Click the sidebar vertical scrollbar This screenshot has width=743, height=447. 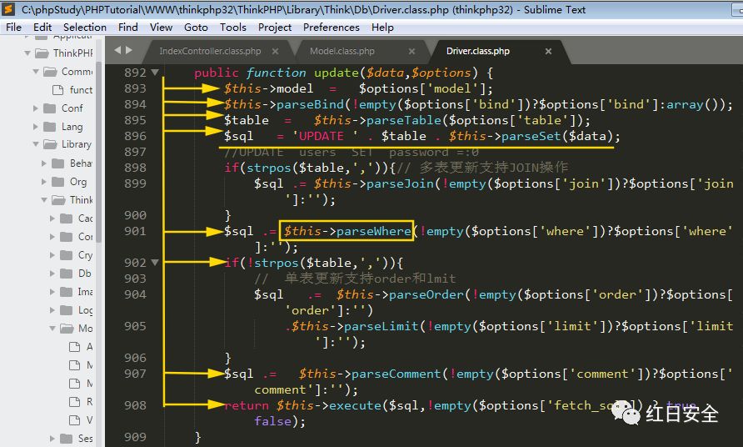[x=98, y=152]
